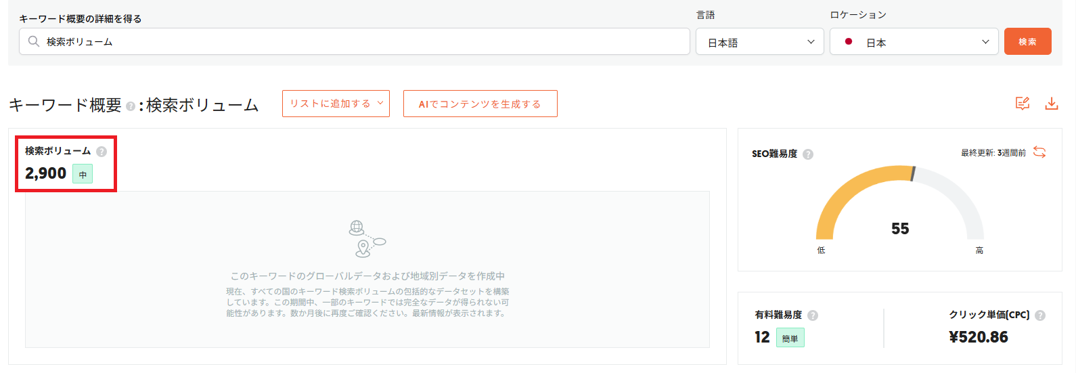The height and width of the screenshot is (373, 1076).
Task: Click help icon next to クリック単価[CPC]
Action: (x=1040, y=315)
